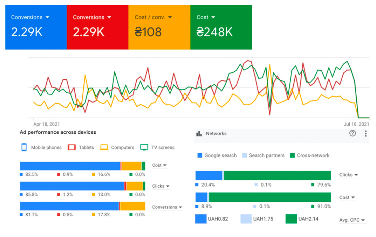Click the Mobile phones device icon
The height and width of the screenshot is (237, 376).
point(24,147)
